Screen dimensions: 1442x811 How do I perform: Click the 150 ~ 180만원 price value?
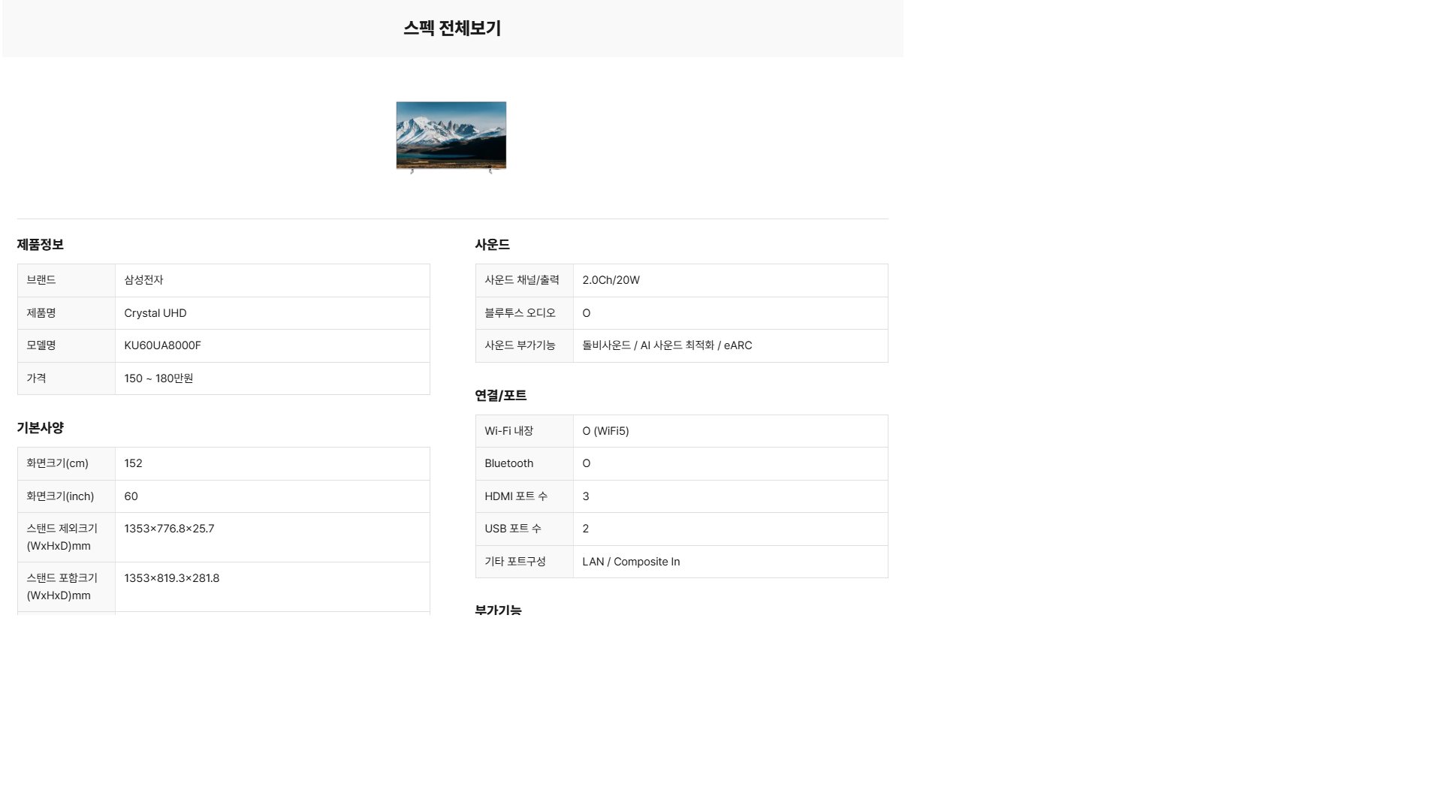click(158, 378)
